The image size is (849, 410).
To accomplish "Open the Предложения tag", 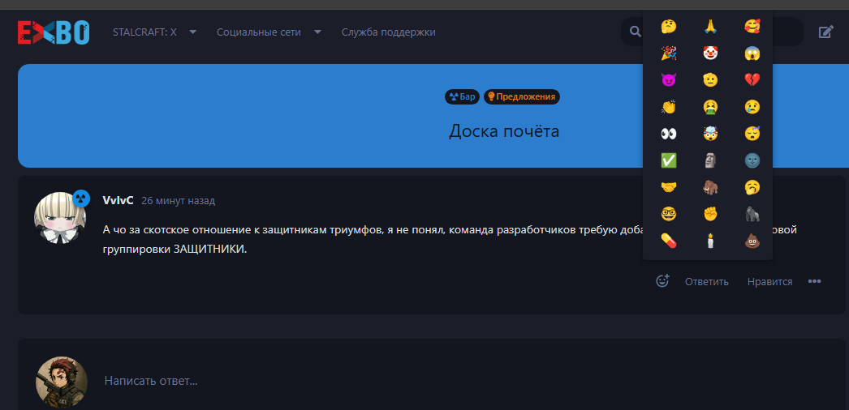I will pyautogui.click(x=521, y=96).
